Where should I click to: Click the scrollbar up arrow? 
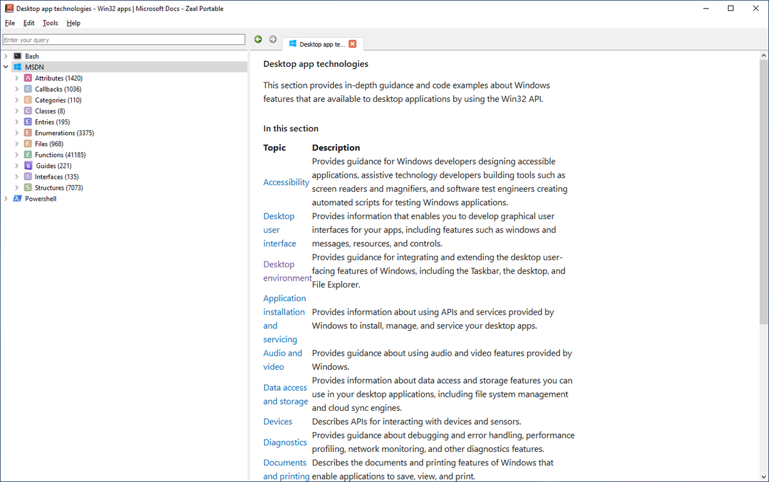[x=764, y=56]
